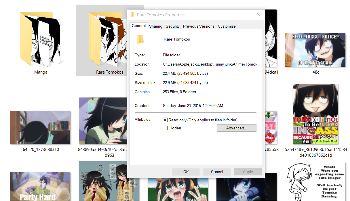350x201 pixels.
Task: Click the folder name text field
Action: tap(210, 40)
